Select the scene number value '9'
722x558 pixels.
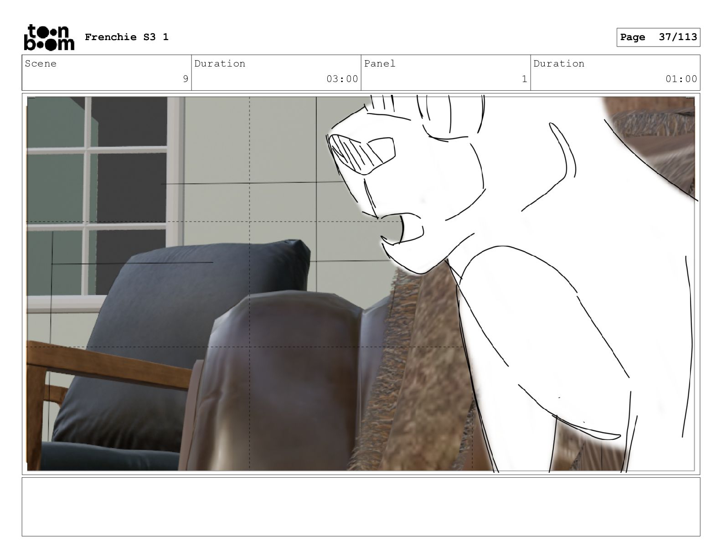pyautogui.click(x=186, y=79)
